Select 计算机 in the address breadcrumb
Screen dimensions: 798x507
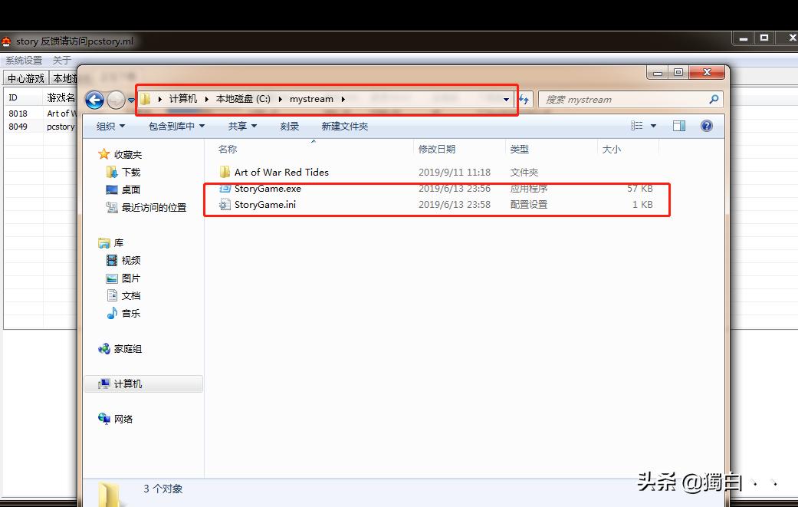182,99
